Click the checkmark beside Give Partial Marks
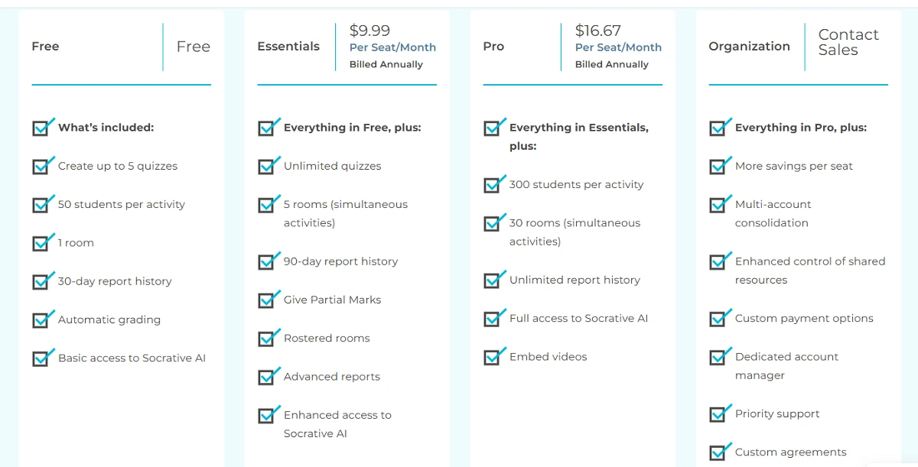 coord(268,300)
